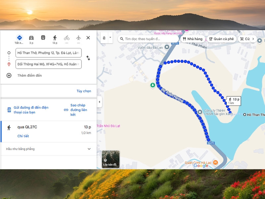Select the best route travel mode
Image resolution: width=265 pixels, height=199 pixels.
click(x=19, y=38)
